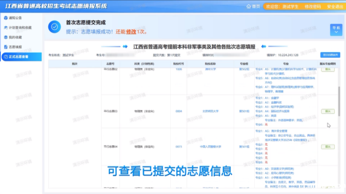
Task: Open 计划查询和收藏 in the sidebar
Action: [18, 27]
